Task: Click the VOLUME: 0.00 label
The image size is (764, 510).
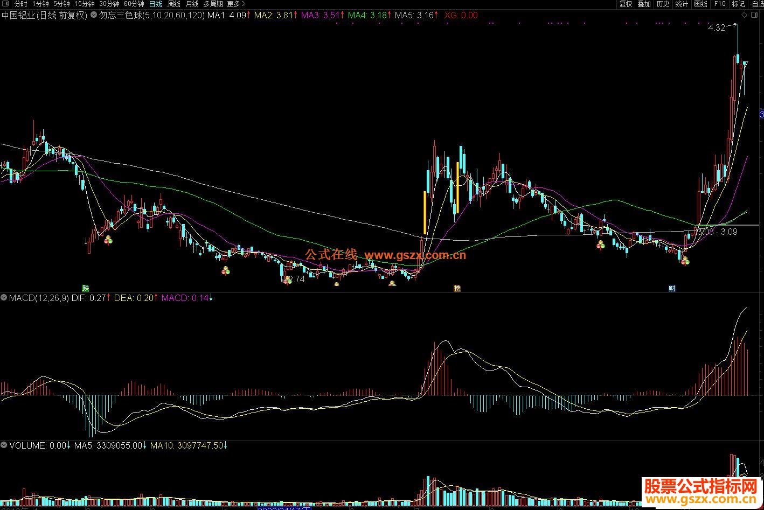Action: (38, 445)
